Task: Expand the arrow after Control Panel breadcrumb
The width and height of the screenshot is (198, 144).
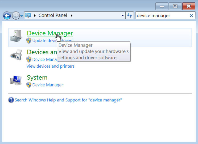Action: point(72,15)
